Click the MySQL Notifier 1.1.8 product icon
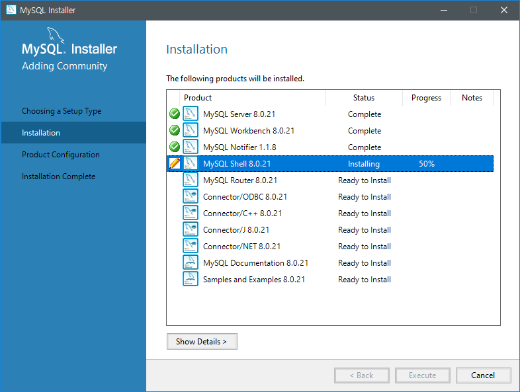 tap(191, 147)
